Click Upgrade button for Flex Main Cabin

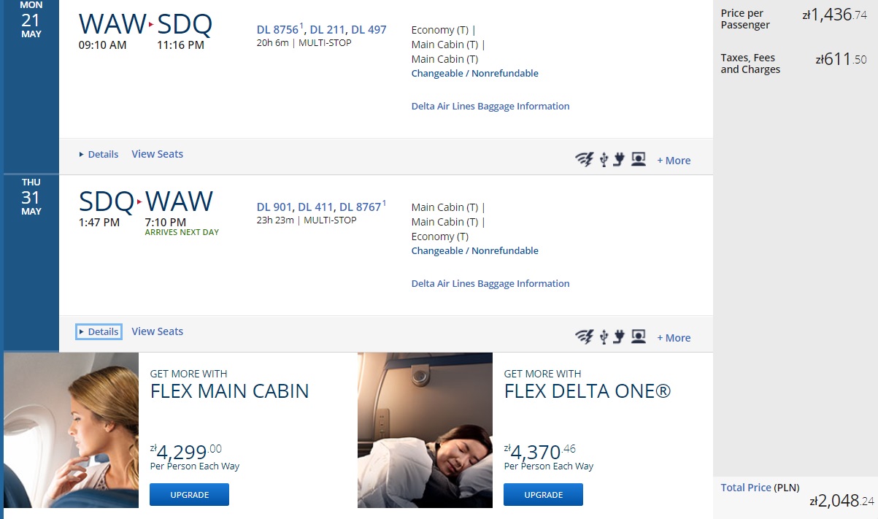click(x=190, y=494)
